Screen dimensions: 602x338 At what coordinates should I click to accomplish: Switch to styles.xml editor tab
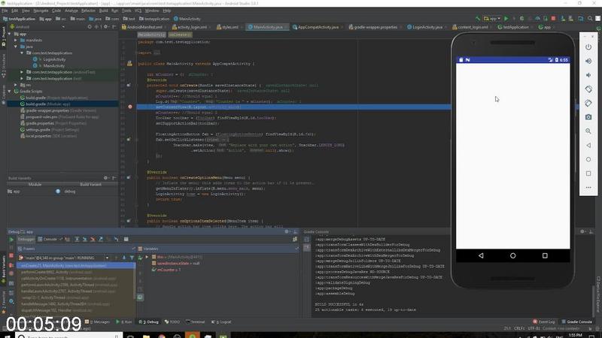pyautogui.click(x=228, y=27)
